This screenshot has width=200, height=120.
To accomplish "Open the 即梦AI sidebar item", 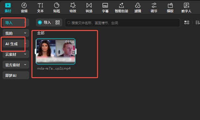I will coord(16,75).
